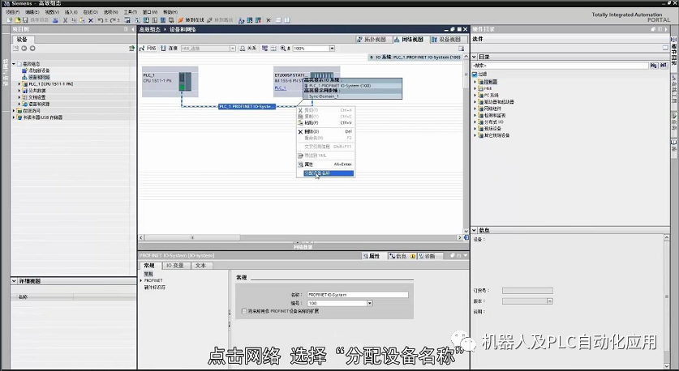Click the black X delete toolbar icon

(x=91, y=20)
